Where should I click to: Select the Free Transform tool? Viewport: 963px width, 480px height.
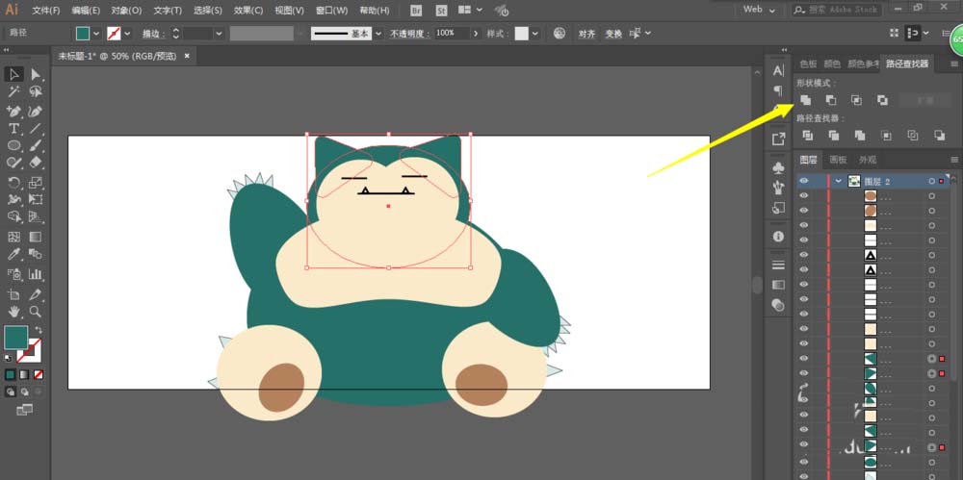pos(36,199)
